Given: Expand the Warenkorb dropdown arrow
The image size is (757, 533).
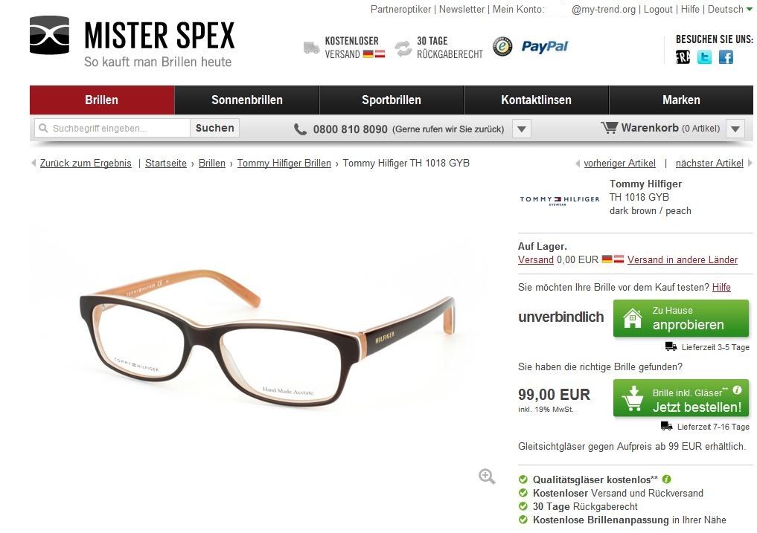Looking at the screenshot, I should [x=735, y=129].
